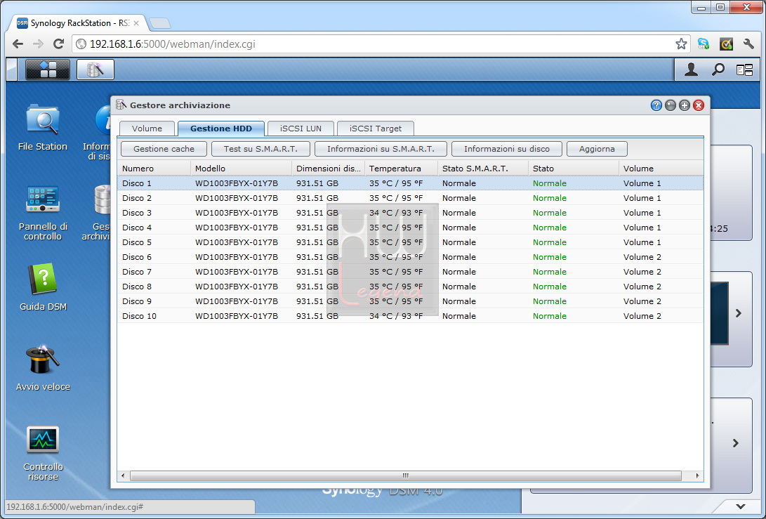Screen dimensions: 766x519
Task: Click the Storage Manager taskbar icon
Action: (x=95, y=70)
